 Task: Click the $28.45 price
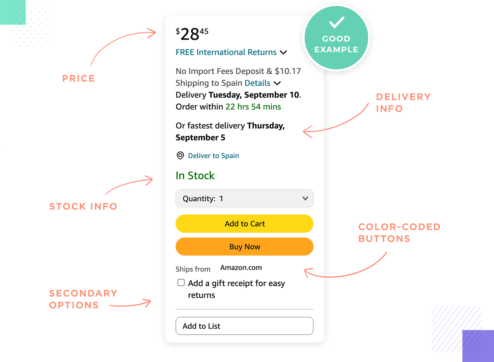pyautogui.click(x=192, y=34)
